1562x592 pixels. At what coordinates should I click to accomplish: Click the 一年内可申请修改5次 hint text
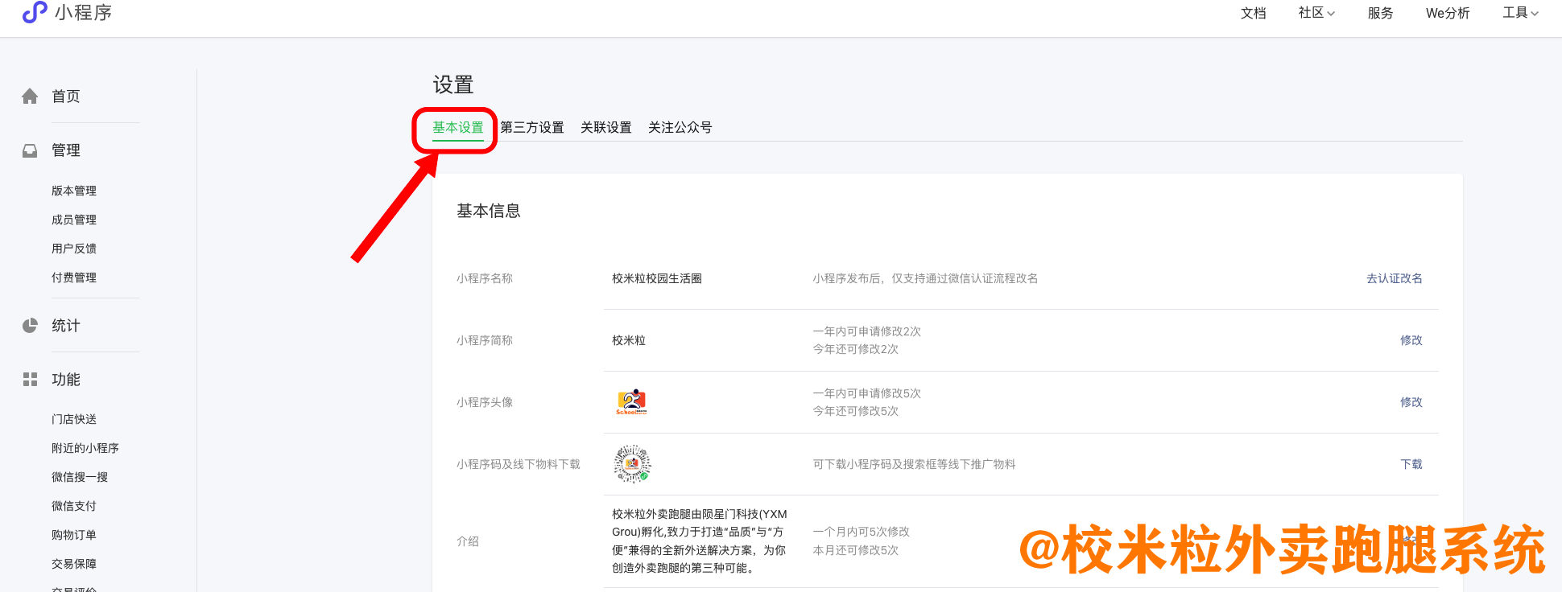[x=867, y=393]
